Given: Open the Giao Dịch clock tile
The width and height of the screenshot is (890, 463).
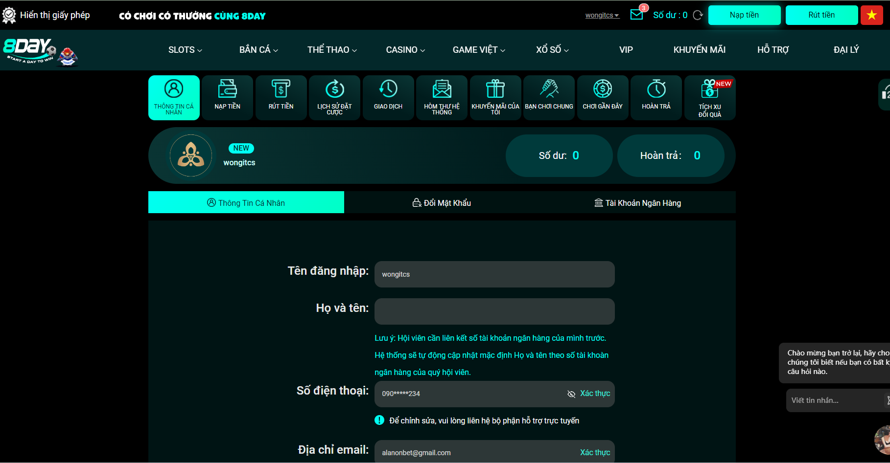Looking at the screenshot, I should coord(388,98).
